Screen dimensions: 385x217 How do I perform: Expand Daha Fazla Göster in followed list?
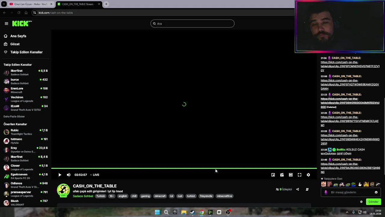14,116
